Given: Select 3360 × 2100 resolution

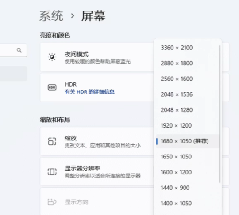Looking at the screenshot, I should pyautogui.click(x=187, y=48).
